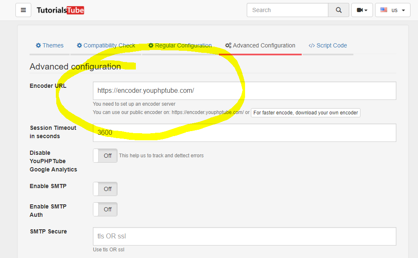Click 'You need to set up an encoder server' text
The height and width of the screenshot is (258, 418).
[x=134, y=104]
